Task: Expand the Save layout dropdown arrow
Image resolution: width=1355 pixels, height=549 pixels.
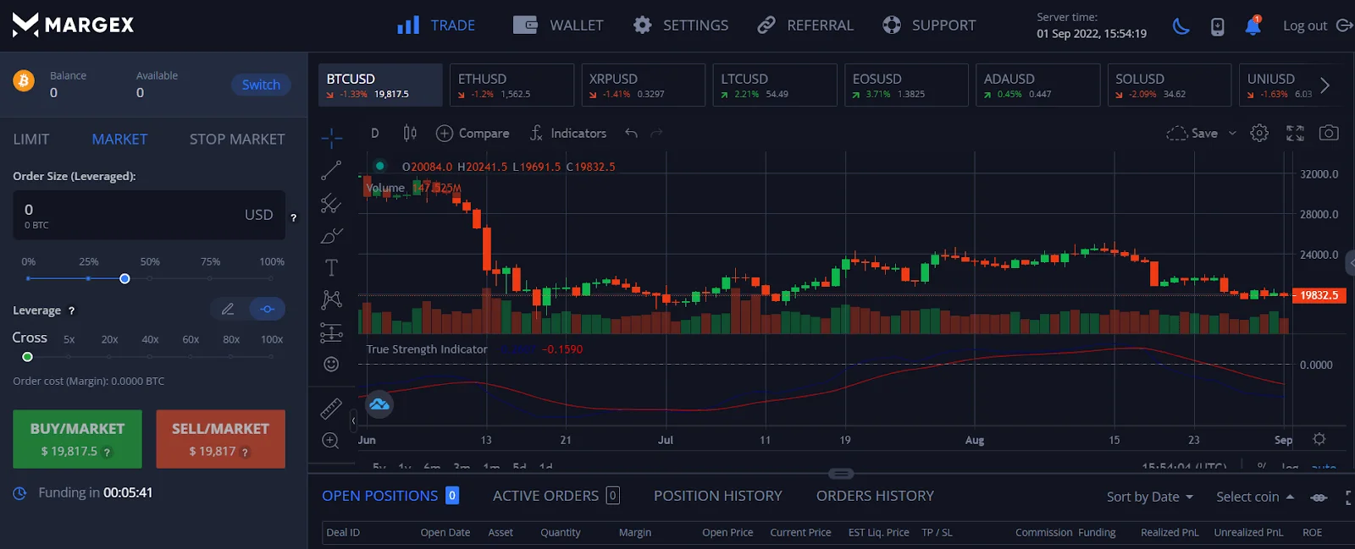Action: pos(1232,134)
